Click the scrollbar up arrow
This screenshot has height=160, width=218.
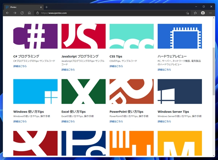pyautogui.click(x=214, y=18)
